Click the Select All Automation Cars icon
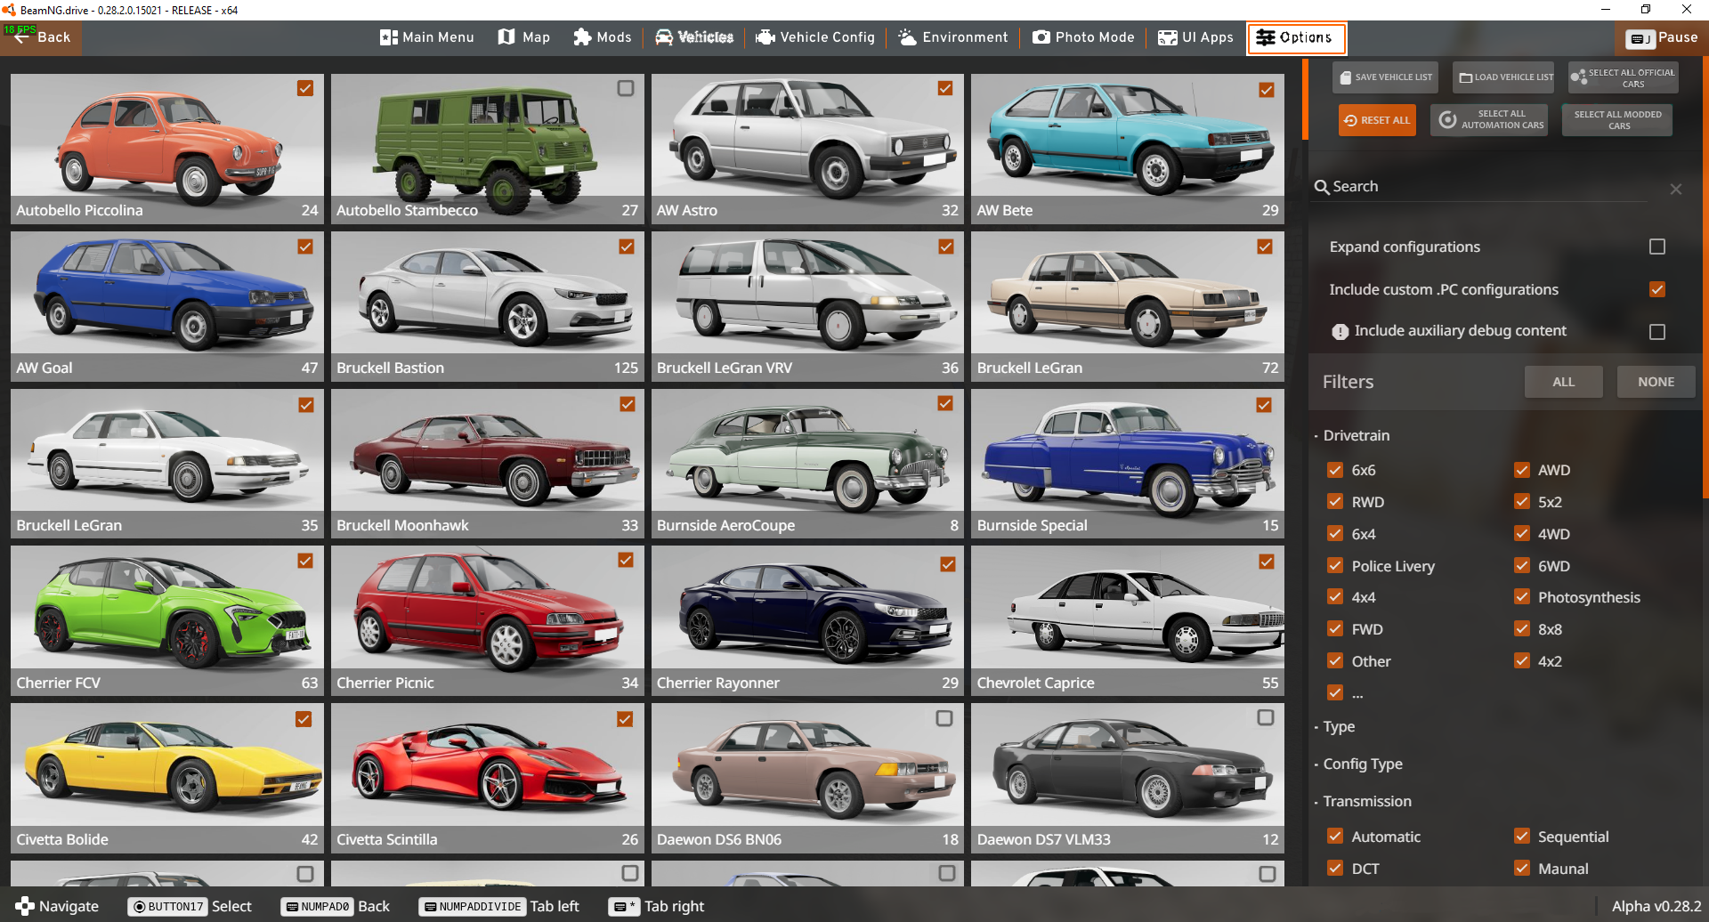This screenshot has height=922, width=1709. pos(1448,119)
